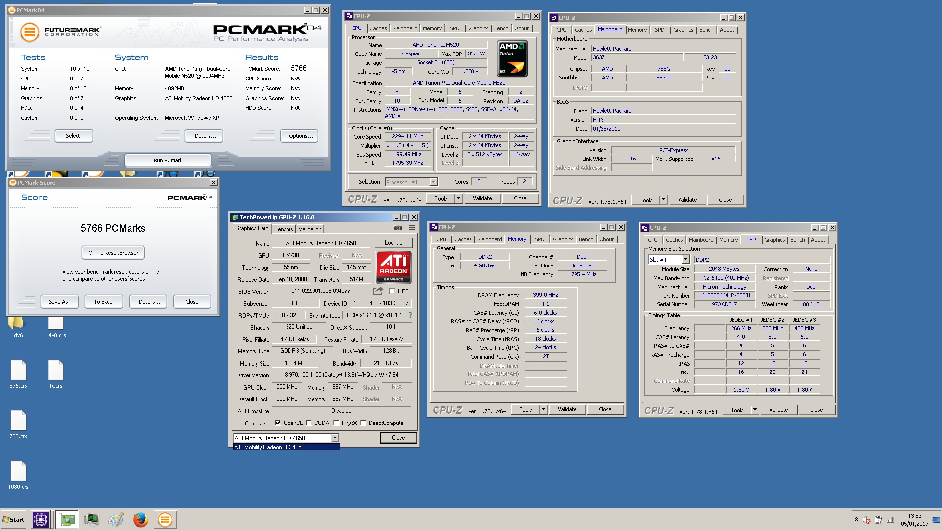The image size is (942, 530).
Task: Switch to Bench tab in CPU-Z Mainboard window
Action: (706, 30)
